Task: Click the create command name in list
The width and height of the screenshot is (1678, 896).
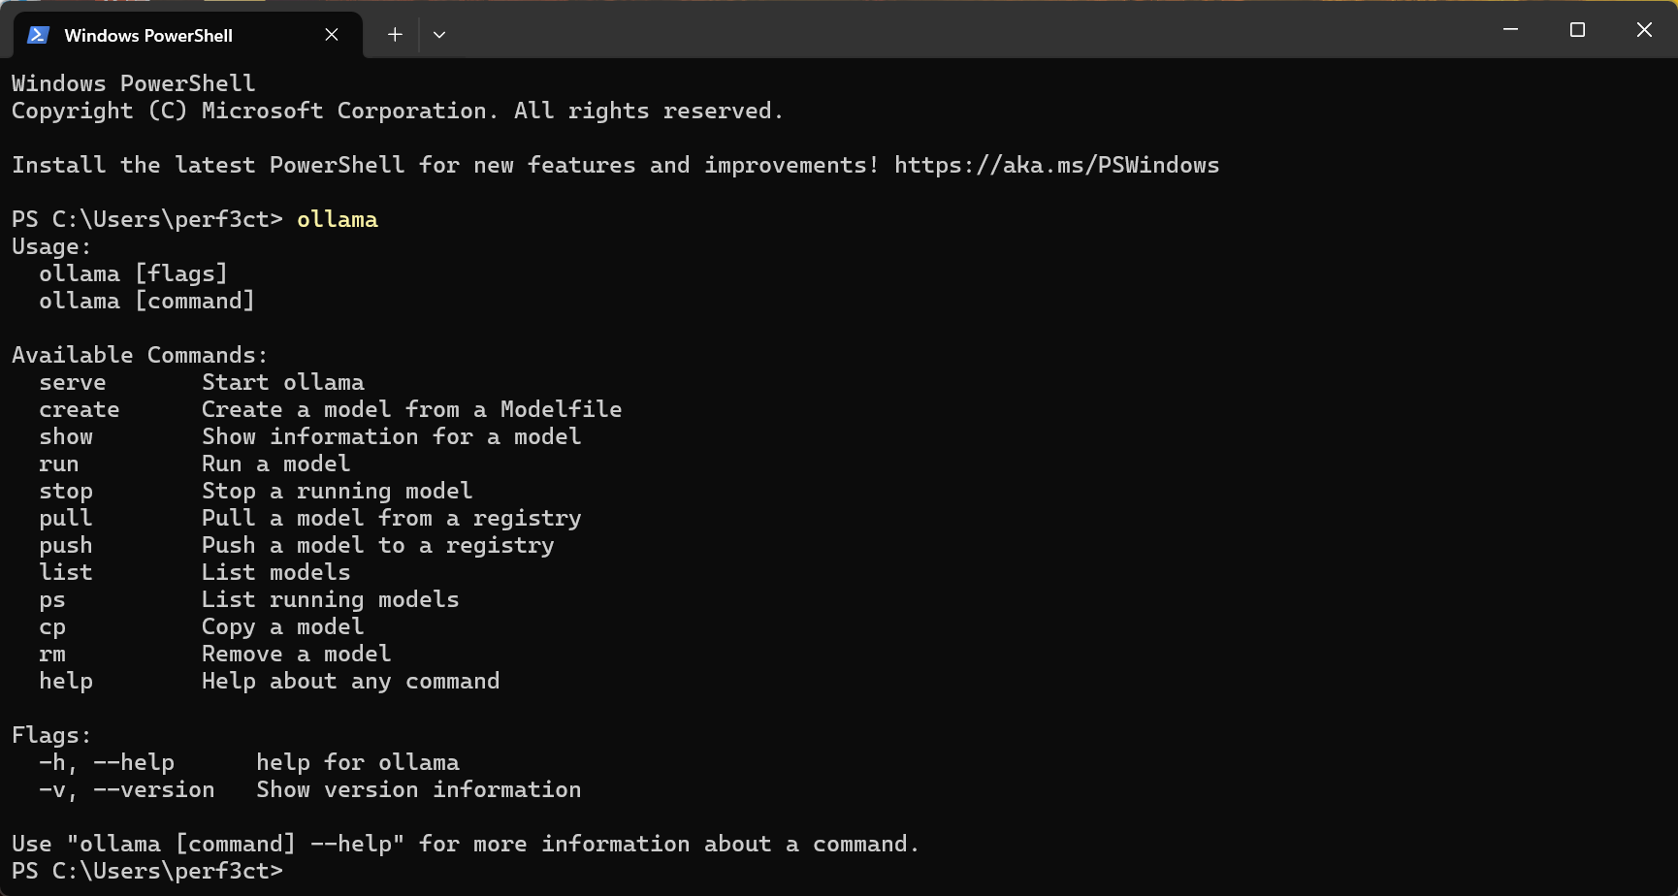Action: click(80, 409)
